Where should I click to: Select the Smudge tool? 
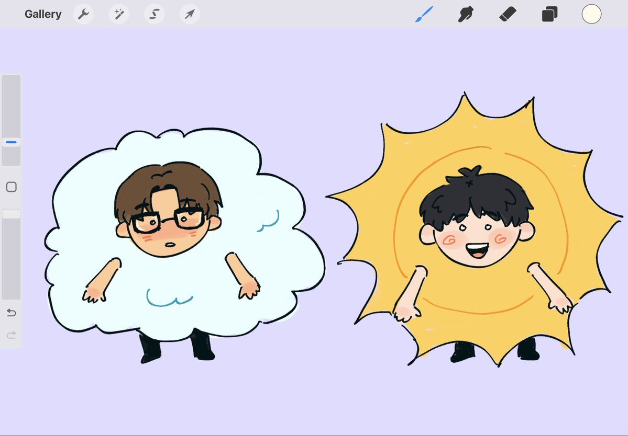pos(466,14)
